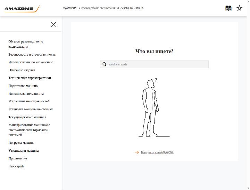
Task: Open Безопасность и ответственность section
Action: coord(32,55)
